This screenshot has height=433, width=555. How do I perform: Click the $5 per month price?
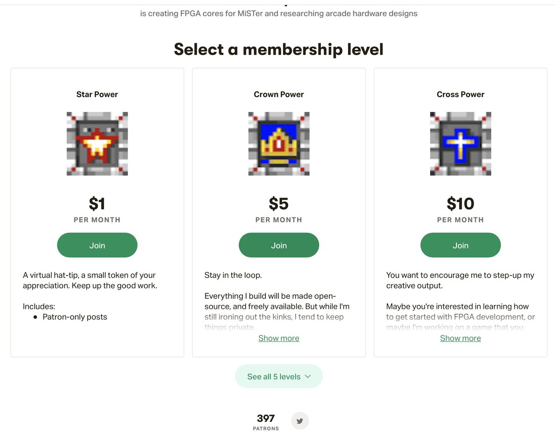point(279,204)
